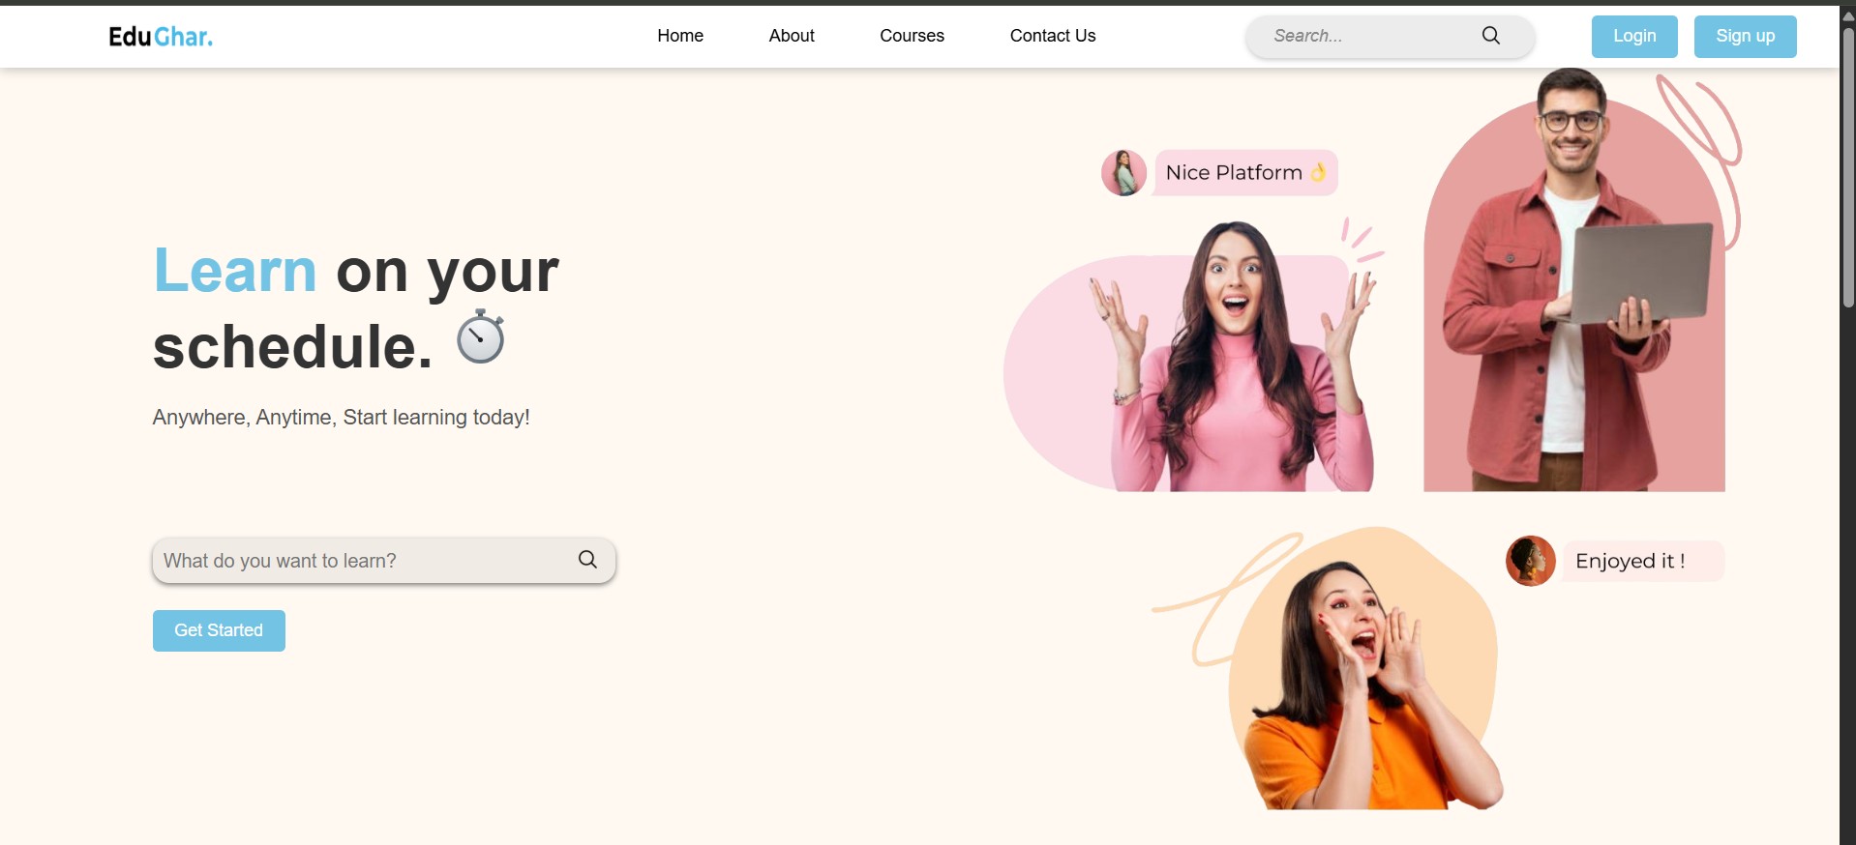This screenshot has width=1856, height=845.
Task: Open the Courses nav link
Action: point(912,36)
